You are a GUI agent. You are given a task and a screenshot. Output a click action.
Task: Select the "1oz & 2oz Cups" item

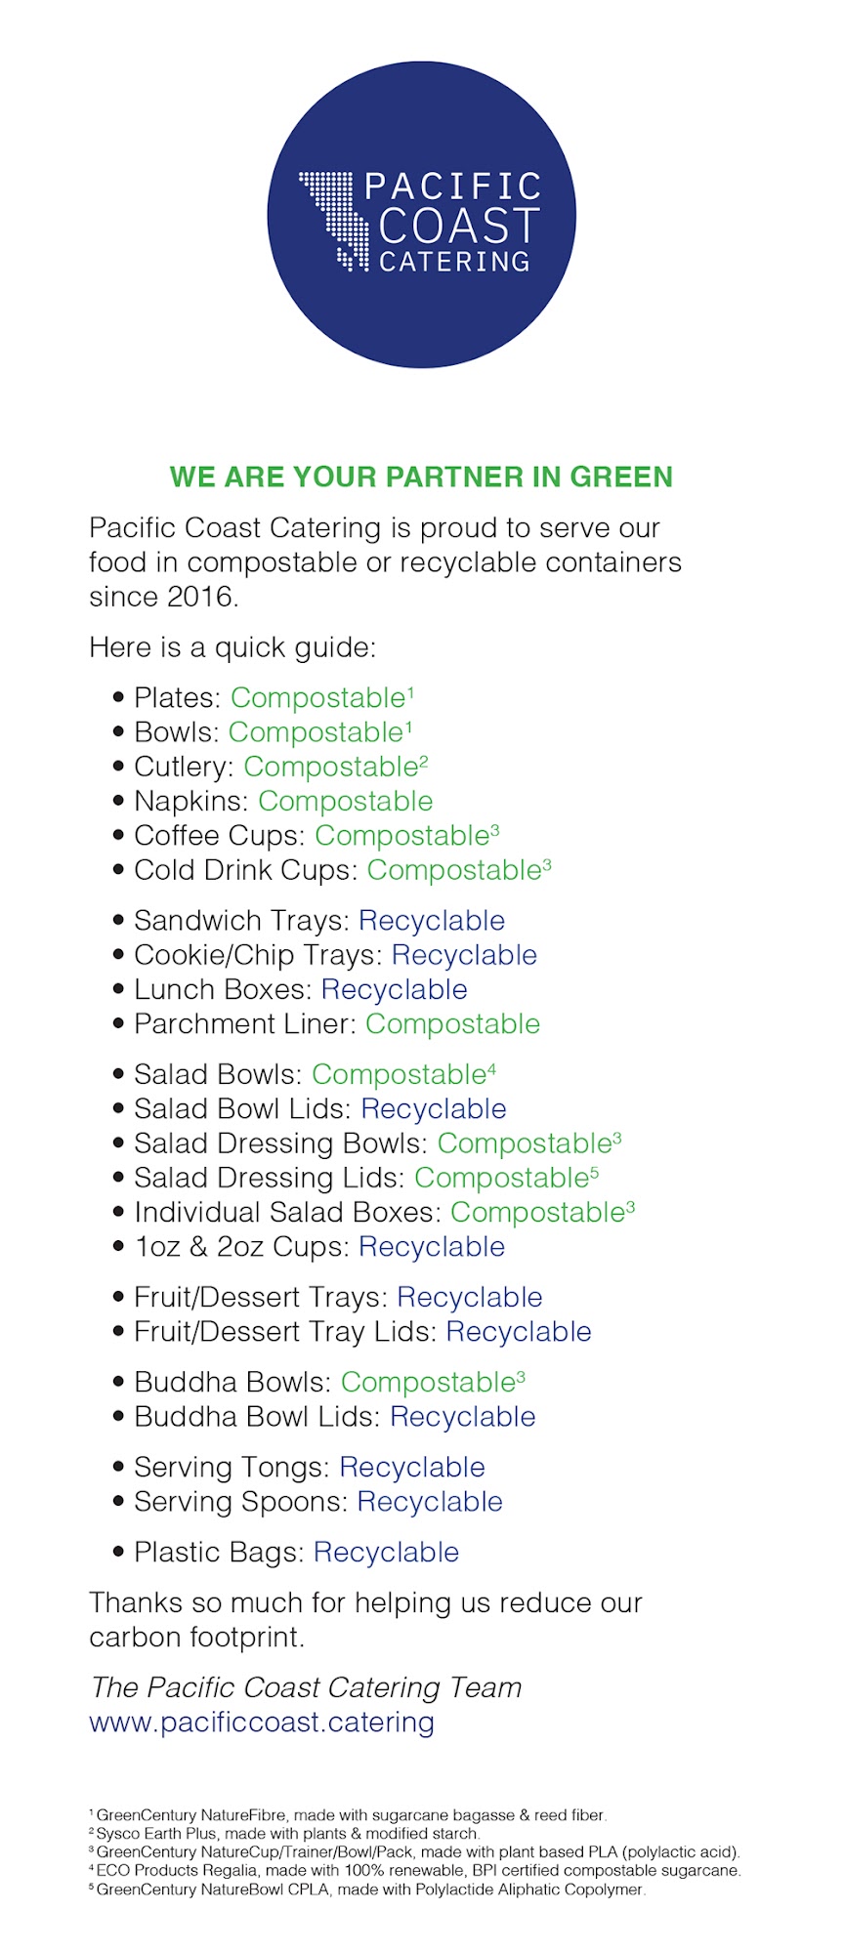319,1247
